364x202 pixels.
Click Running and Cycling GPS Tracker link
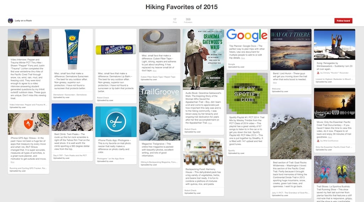[28, 168]
